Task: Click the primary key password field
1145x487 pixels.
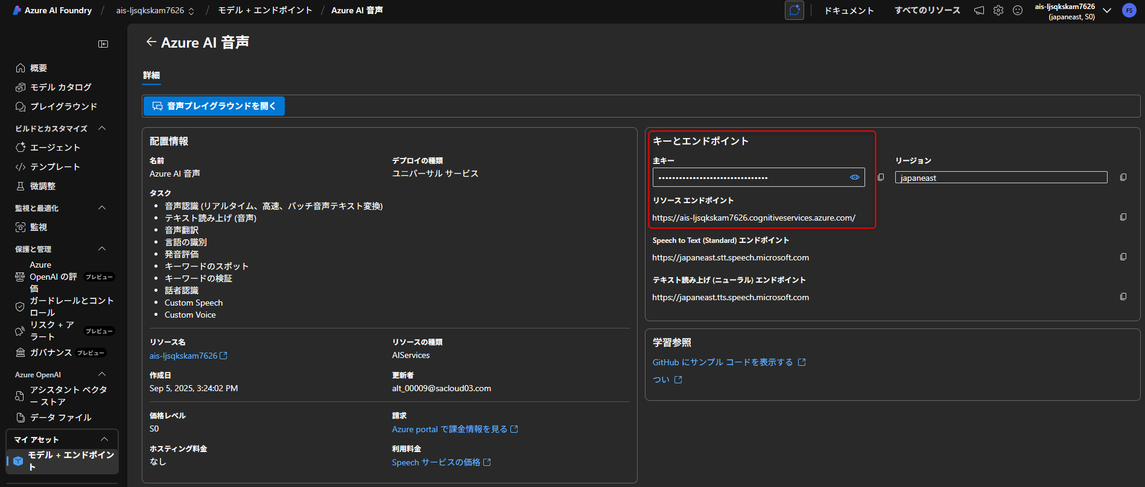Action: pos(758,177)
